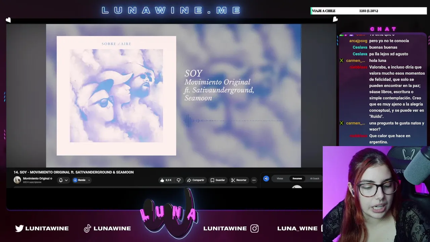Click the Instagram icon next to LUNITAWINE
The width and height of the screenshot is (430, 242).
coord(255,229)
